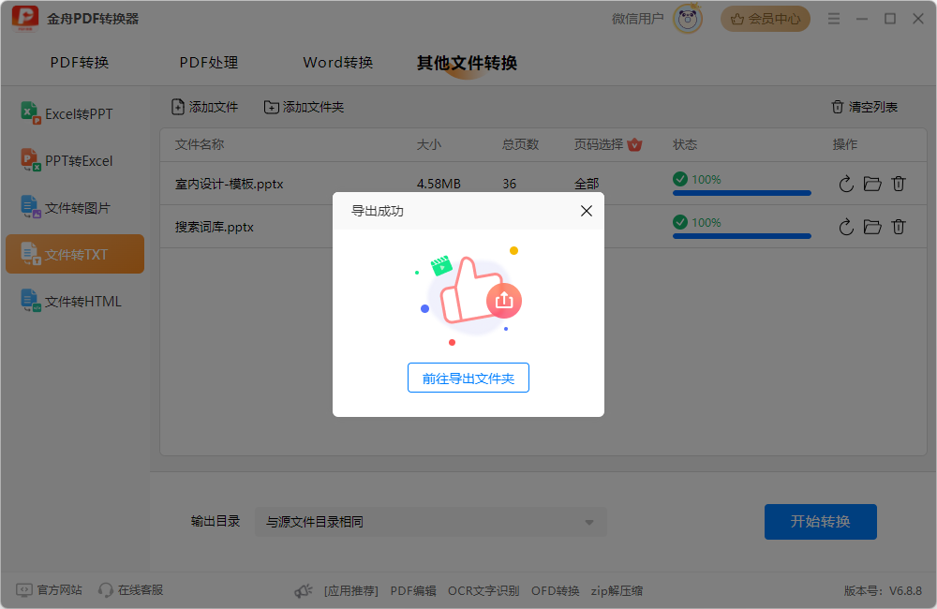This screenshot has height=609, width=937.
Task: Minimize the converter window
Action: point(862,19)
